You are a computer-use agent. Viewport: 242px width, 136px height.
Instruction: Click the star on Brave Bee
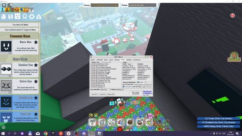pyautogui.click(x=36, y=81)
